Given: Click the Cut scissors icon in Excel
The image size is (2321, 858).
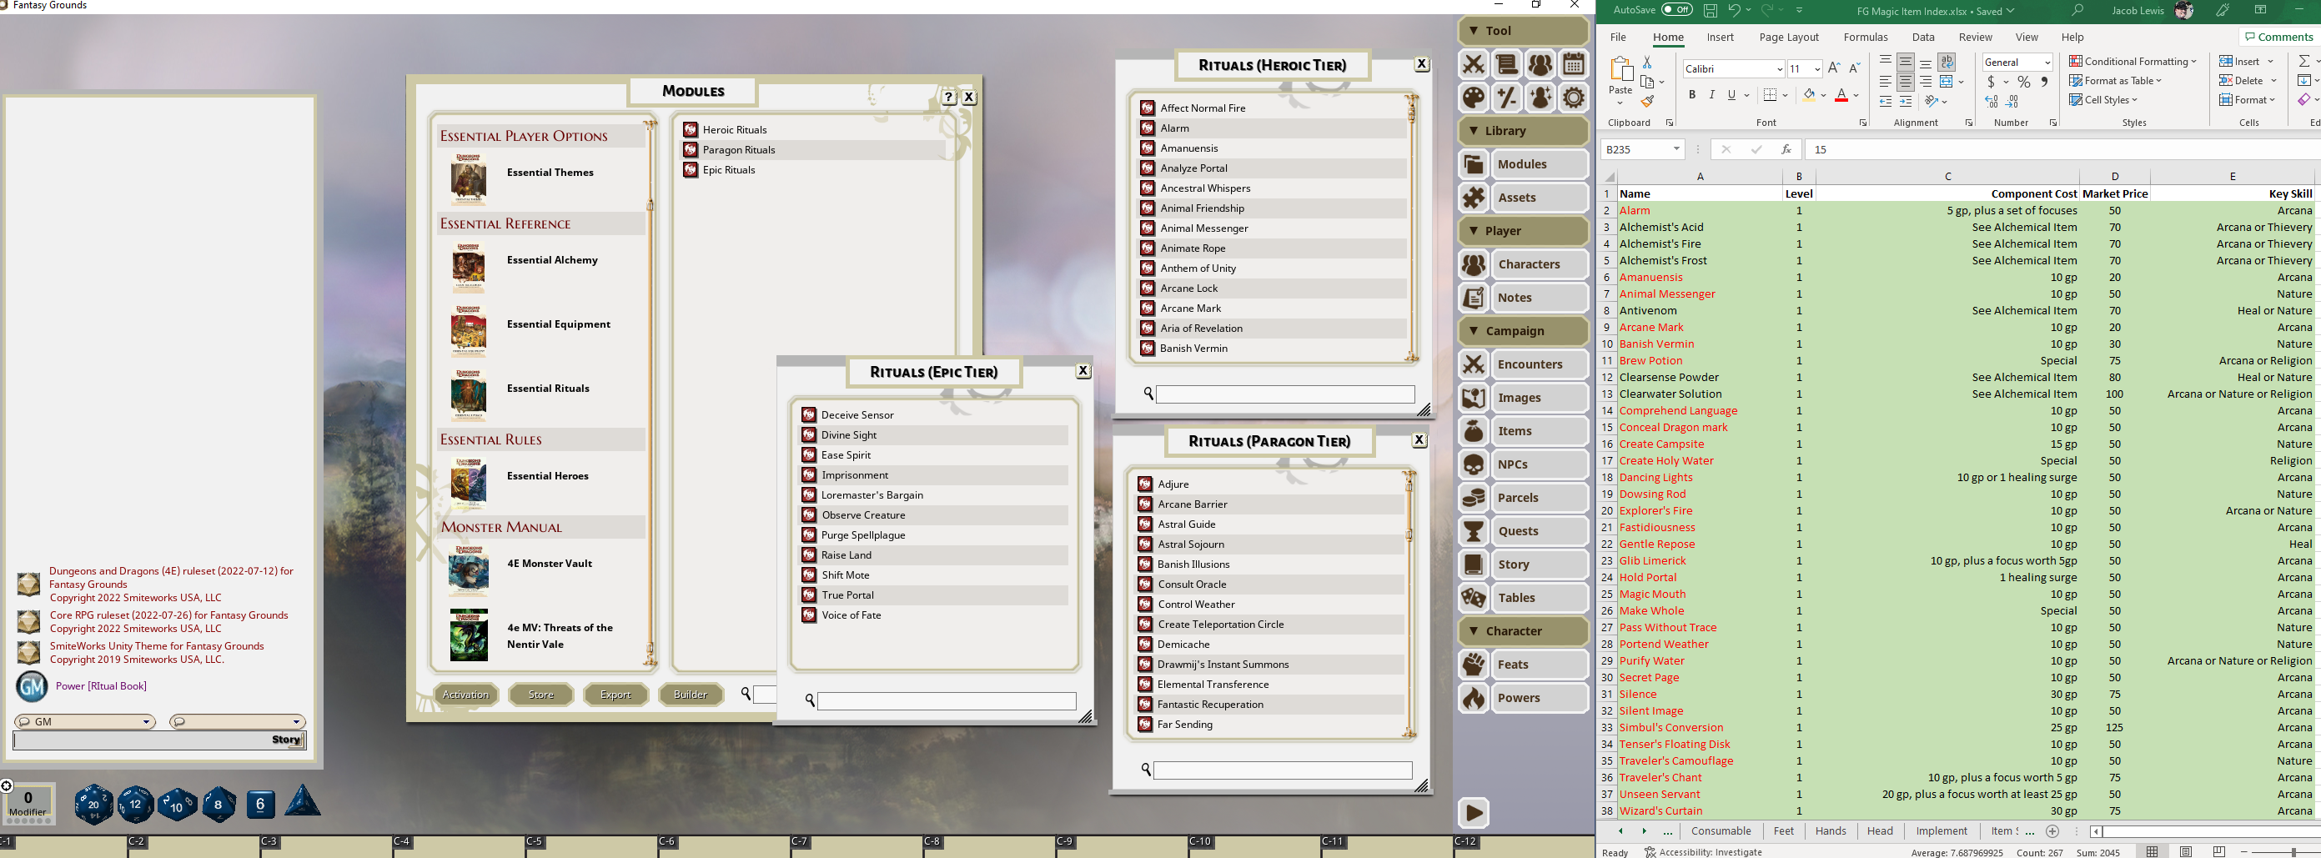Looking at the screenshot, I should (1647, 63).
